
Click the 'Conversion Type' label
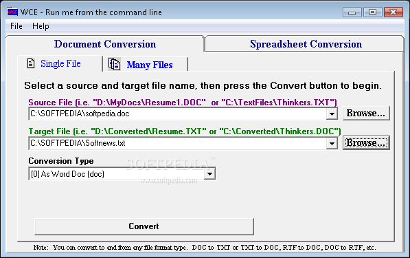pos(61,161)
